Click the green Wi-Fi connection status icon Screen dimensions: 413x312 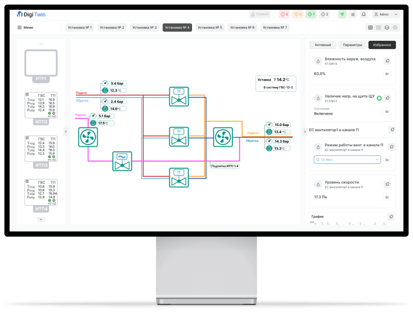(342, 14)
